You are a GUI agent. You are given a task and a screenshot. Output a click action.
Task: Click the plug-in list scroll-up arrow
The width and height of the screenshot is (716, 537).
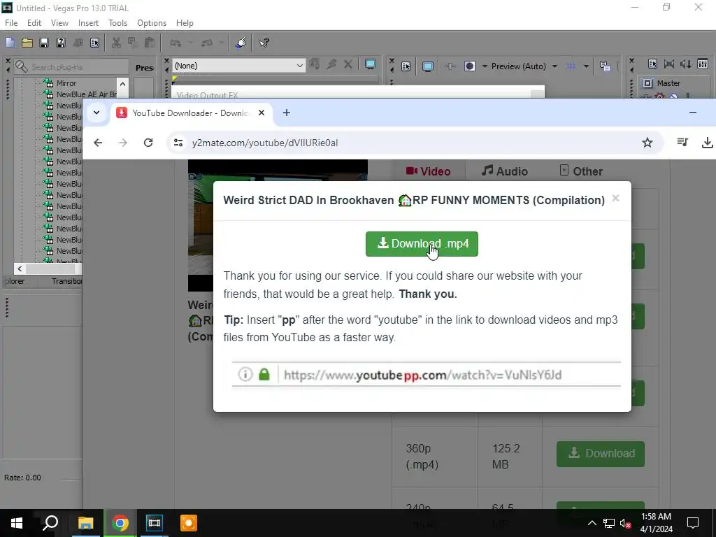click(122, 84)
